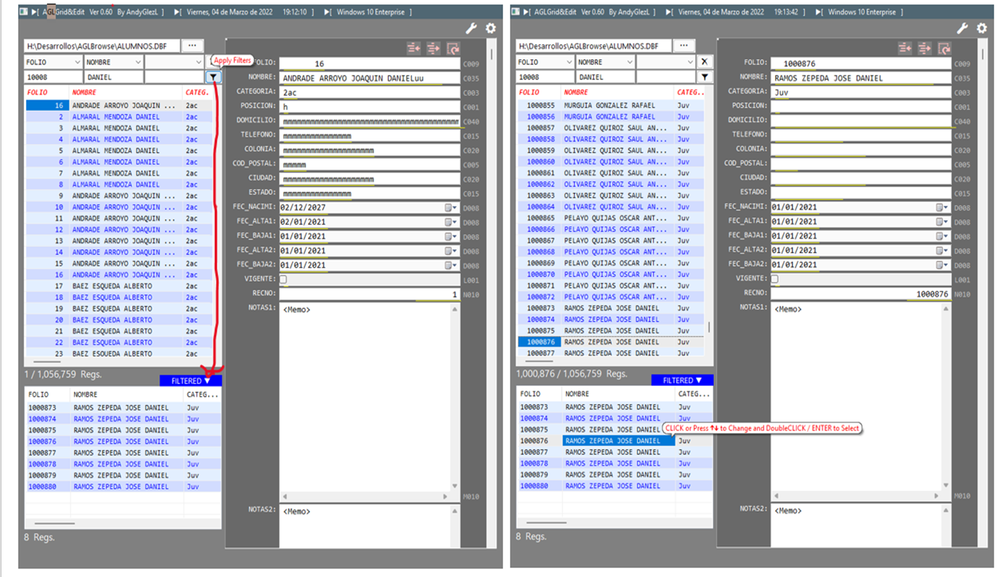Open the FOLIO field dropdown in the left window
This screenshot has height=577, width=1007.
tap(77, 62)
